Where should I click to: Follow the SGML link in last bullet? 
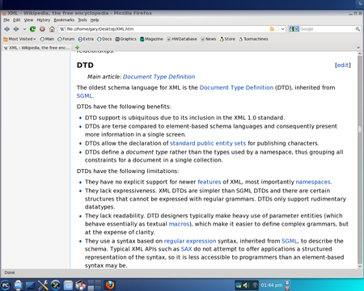[290, 241]
